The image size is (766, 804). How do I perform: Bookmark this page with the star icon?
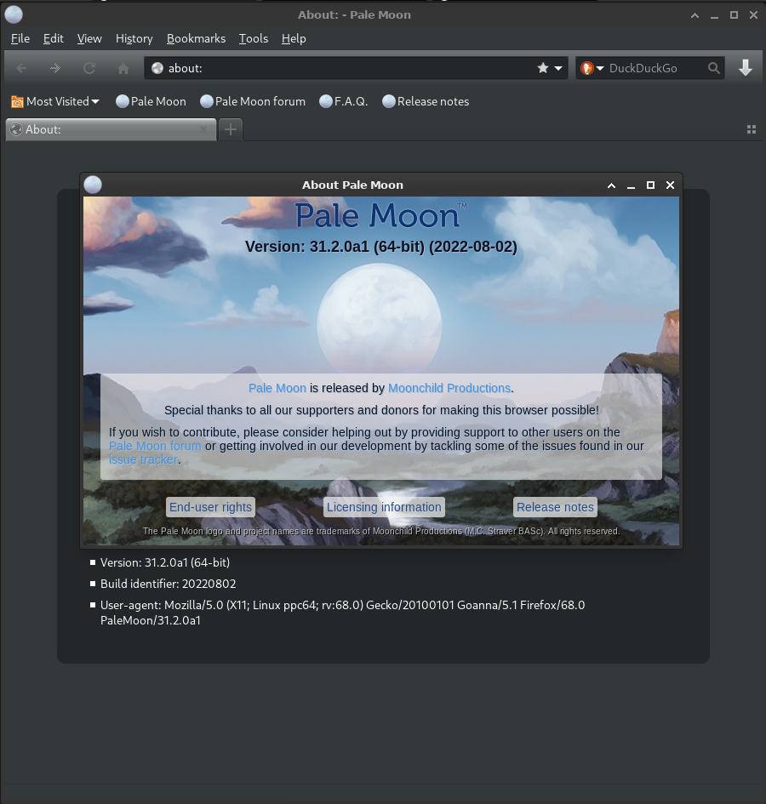click(x=543, y=68)
